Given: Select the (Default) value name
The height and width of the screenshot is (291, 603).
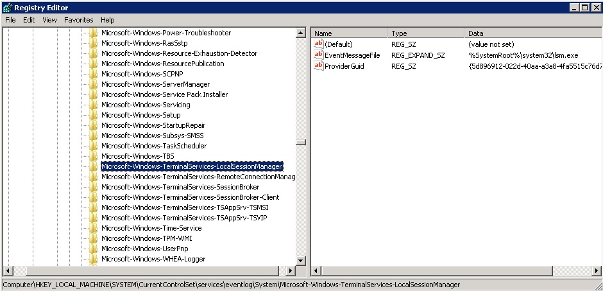Looking at the screenshot, I should click(x=339, y=44).
